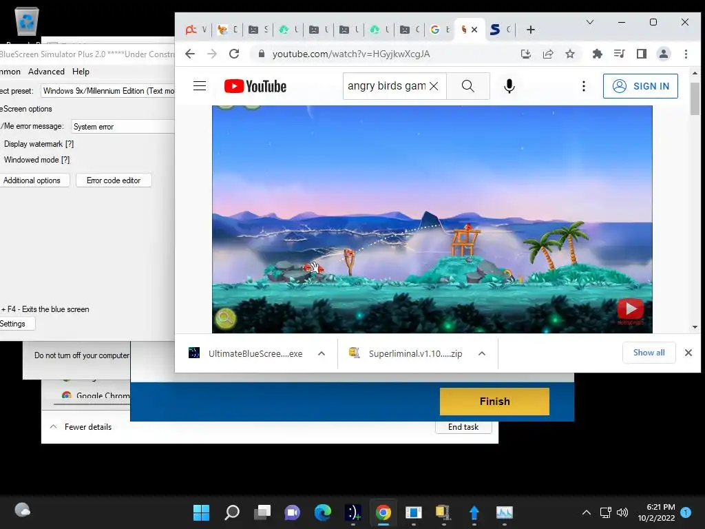This screenshot has width=705, height=529.
Task: Click the YouTube page vertical scrollbar thumb
Action: tap(695, 98)
